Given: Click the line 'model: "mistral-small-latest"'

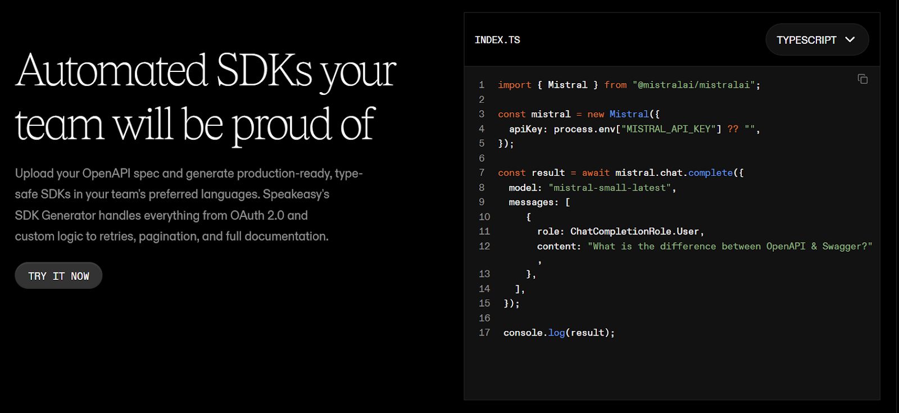Looking at the screenshot, I should tap(592, 188).
